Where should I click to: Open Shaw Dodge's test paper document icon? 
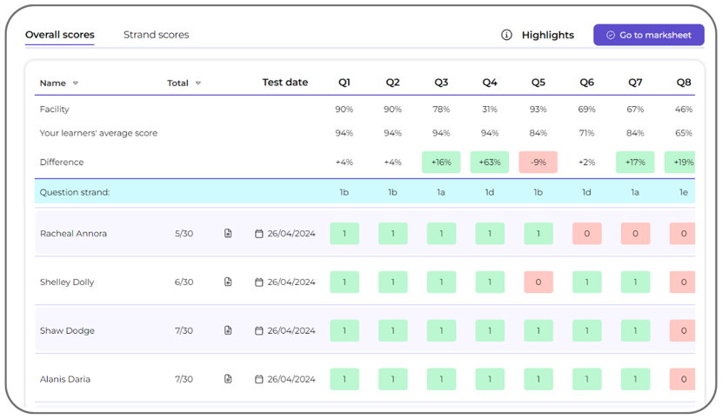(228, 331)
